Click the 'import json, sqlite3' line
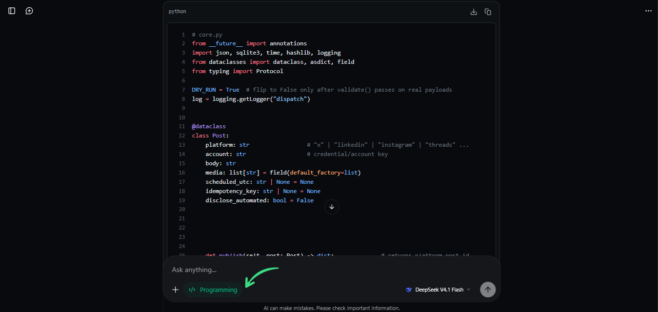658x312 pixels. coord(266,53)
